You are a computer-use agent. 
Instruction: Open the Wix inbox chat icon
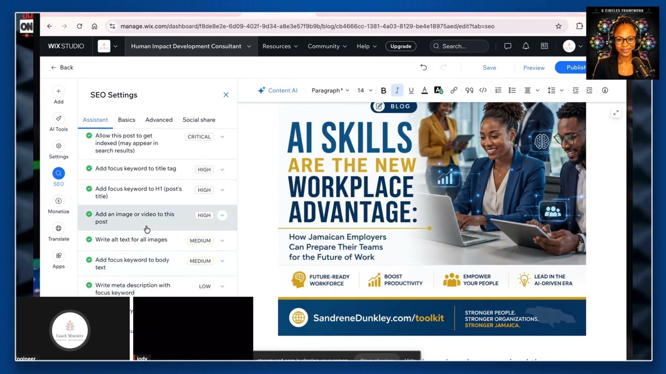pyautogui.click(x=508, y=46)
